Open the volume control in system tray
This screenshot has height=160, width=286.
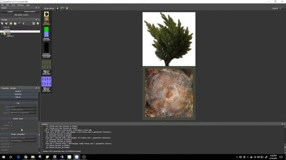pyautogui.click(x=258, y=157)
